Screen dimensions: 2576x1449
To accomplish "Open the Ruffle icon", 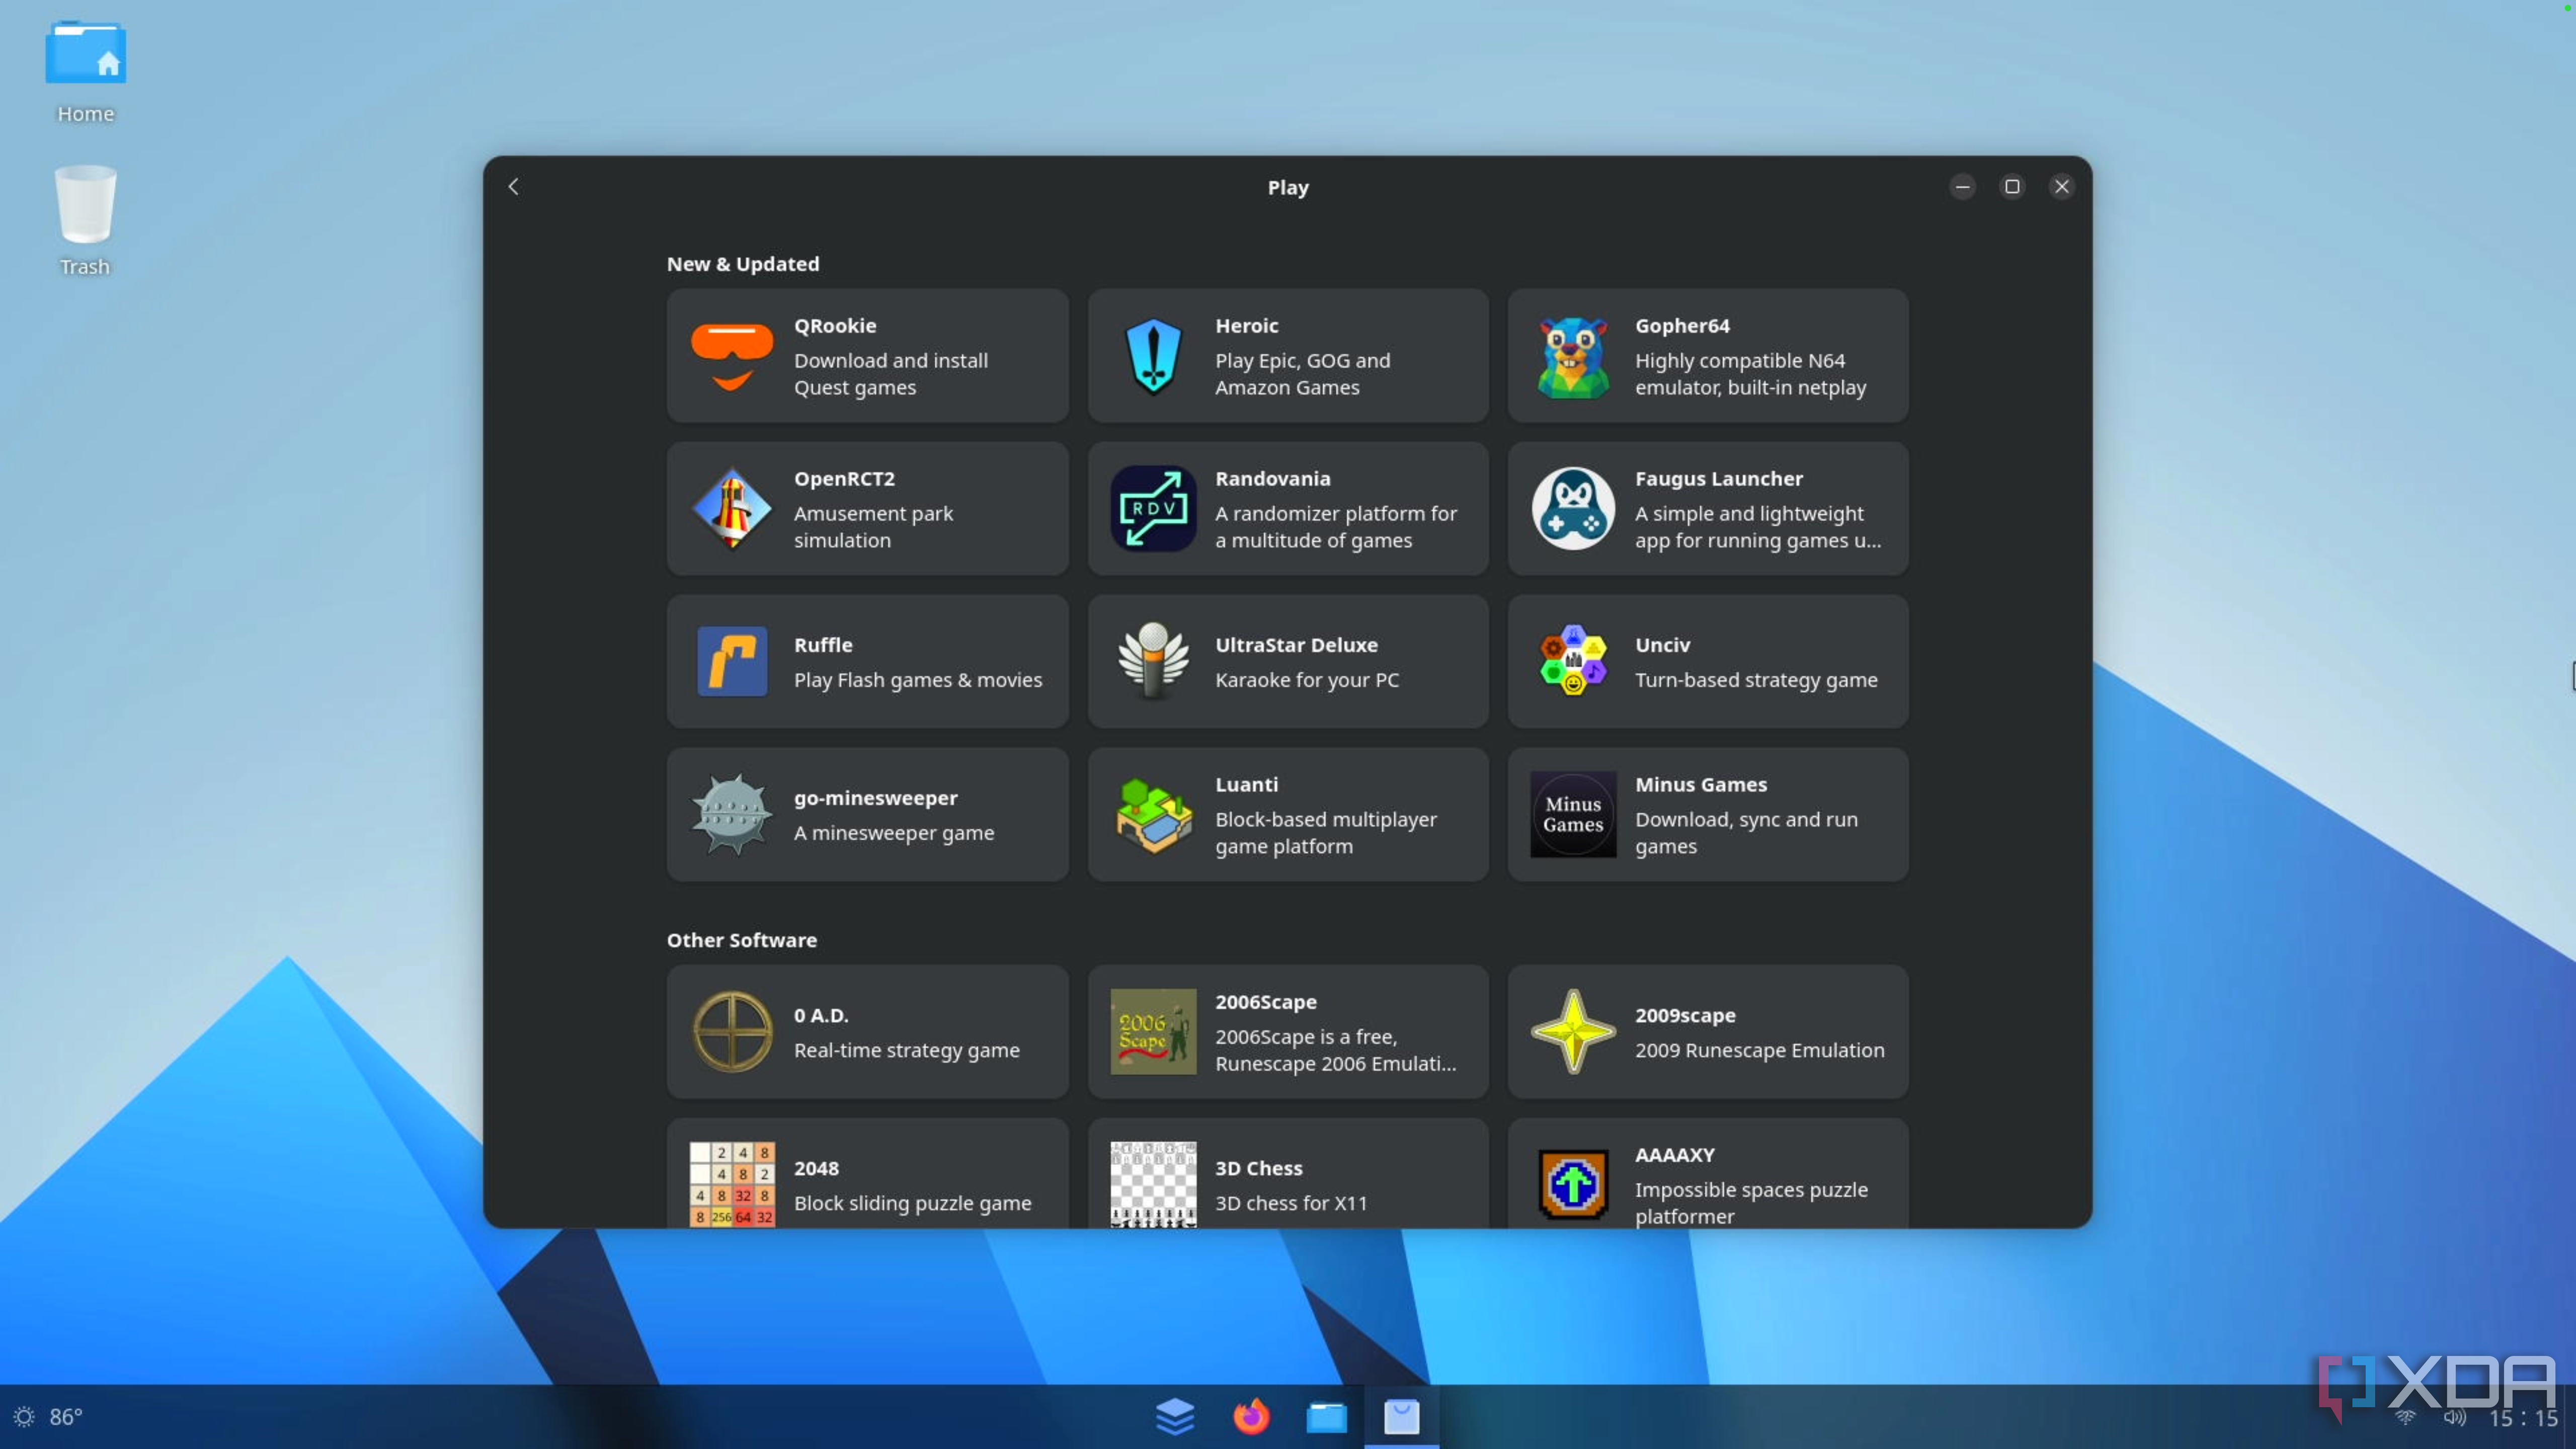I will [x=732, y=662].
